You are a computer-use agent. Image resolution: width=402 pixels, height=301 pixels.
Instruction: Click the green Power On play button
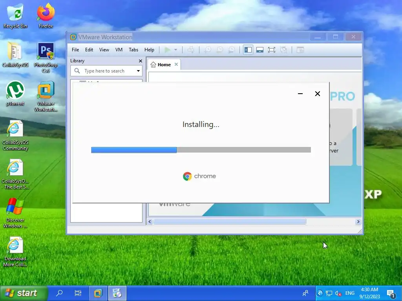pos(167,50)
